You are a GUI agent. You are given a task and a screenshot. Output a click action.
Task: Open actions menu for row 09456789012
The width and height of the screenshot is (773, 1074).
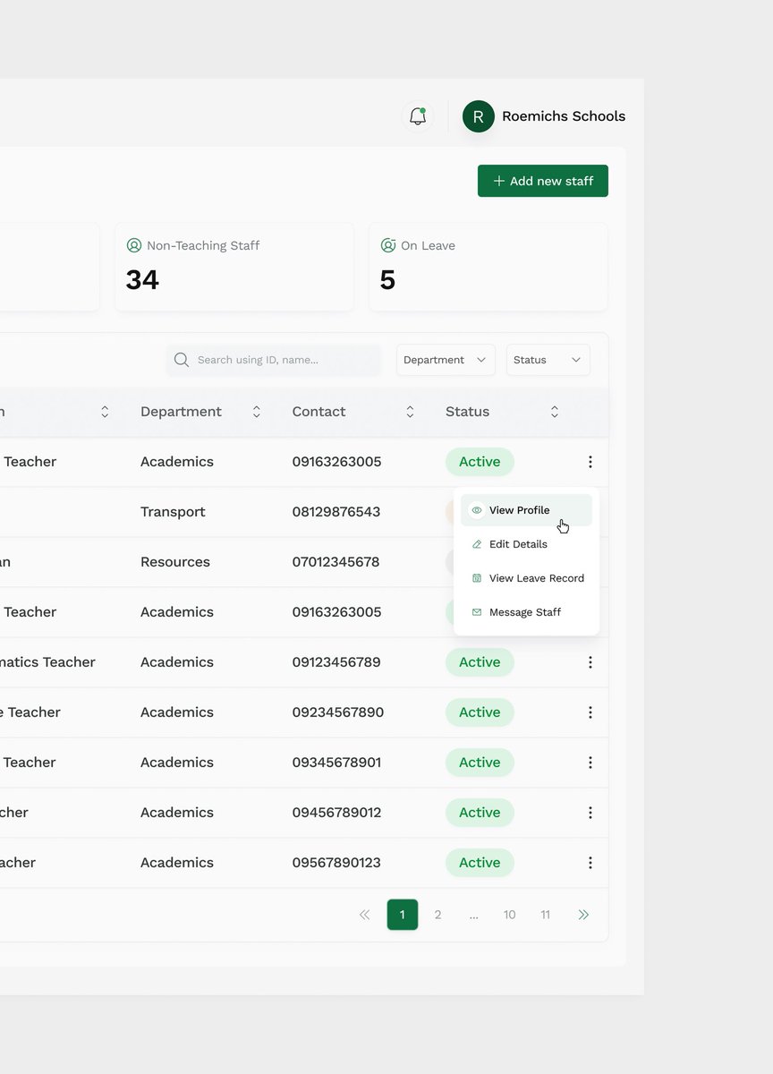coord(590,813)
